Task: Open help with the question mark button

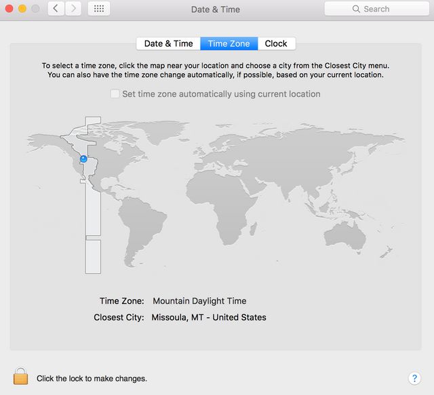Action: tap(414, 378)
